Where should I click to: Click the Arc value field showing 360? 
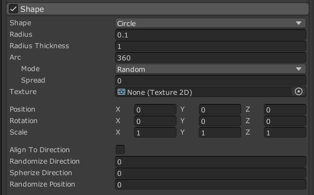click(211, 58)
